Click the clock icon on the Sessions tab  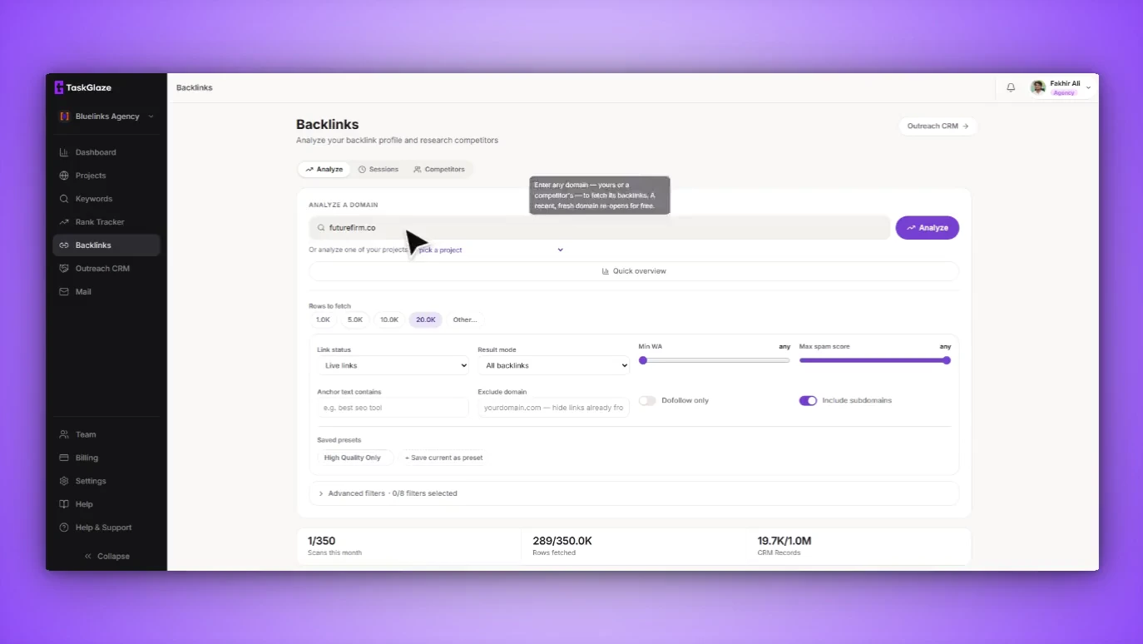tap(362, 170)
